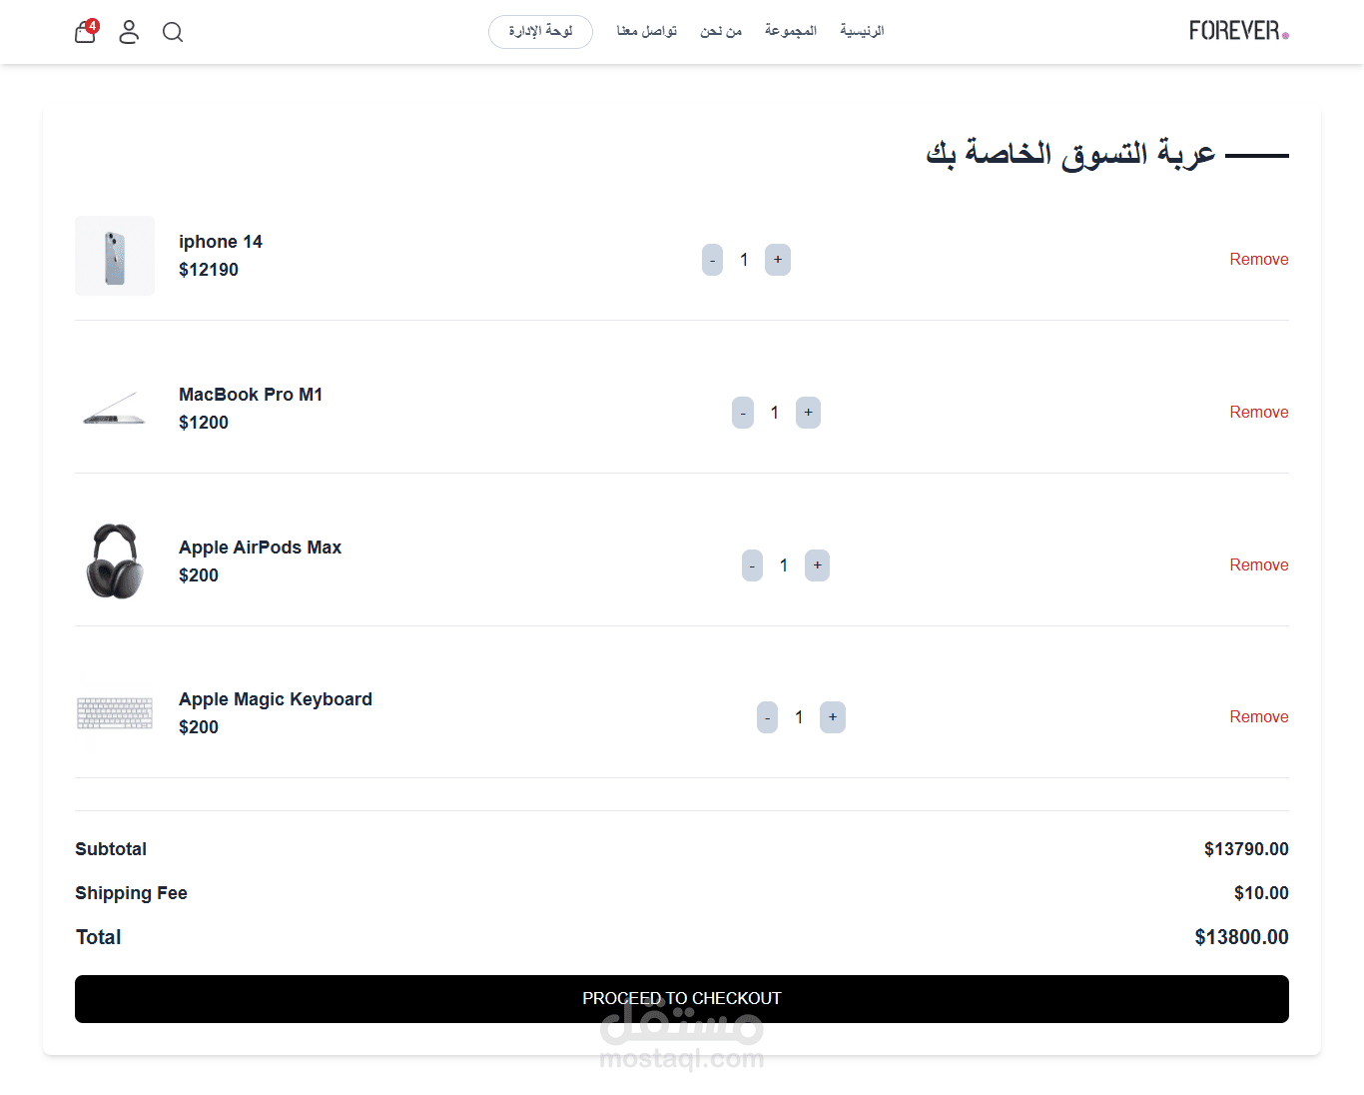
Task: Click the MacBook Pro M1 product thumbnail
Action: pos(115,409)
